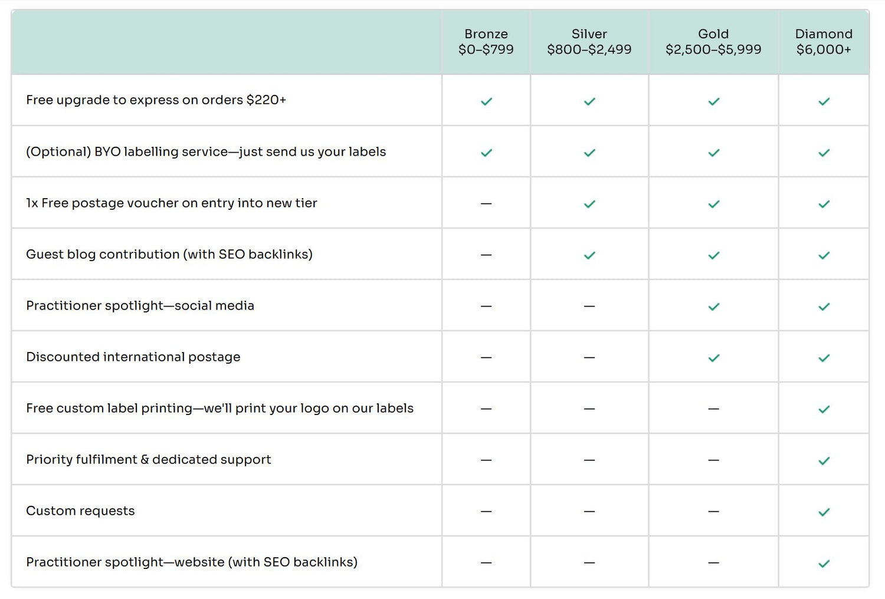Click Bronze checkmark for free express upgrade
The height and width of the screenshot is (599, 885).
[486, 101]
